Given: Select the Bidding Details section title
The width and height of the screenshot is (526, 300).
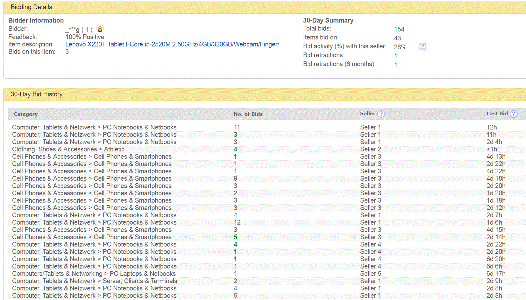Looking at the screenshot, I should tap(31, 7).
